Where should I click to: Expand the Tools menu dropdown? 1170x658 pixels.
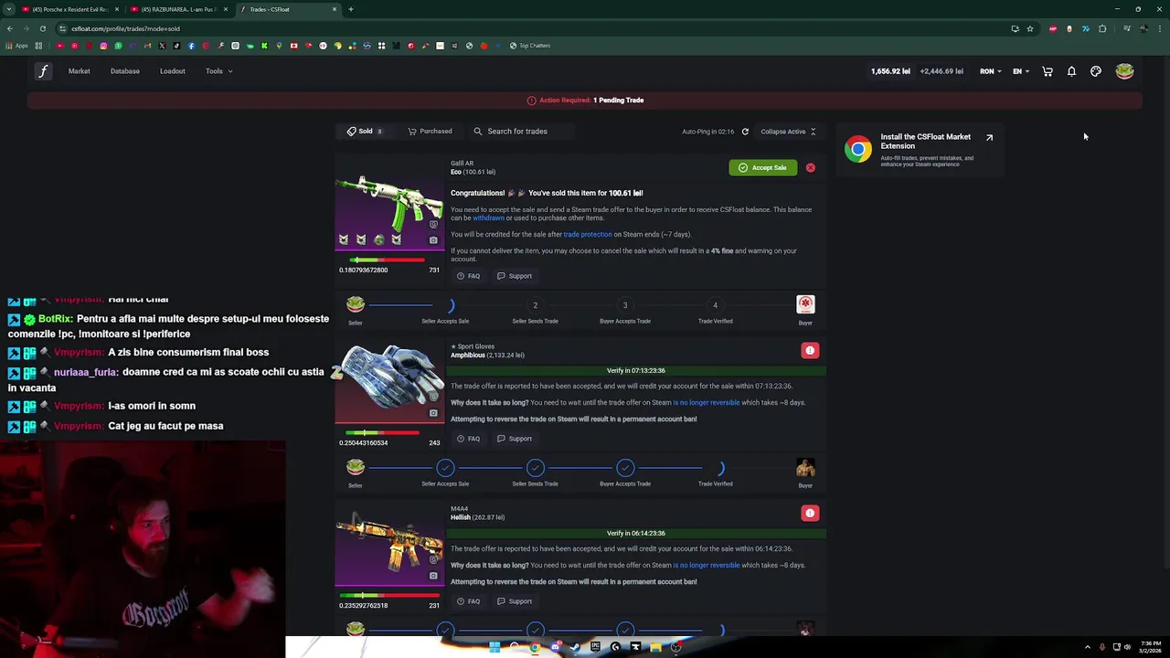(219, 71)
